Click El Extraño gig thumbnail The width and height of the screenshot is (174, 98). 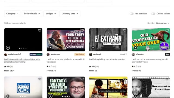point(108,40)
